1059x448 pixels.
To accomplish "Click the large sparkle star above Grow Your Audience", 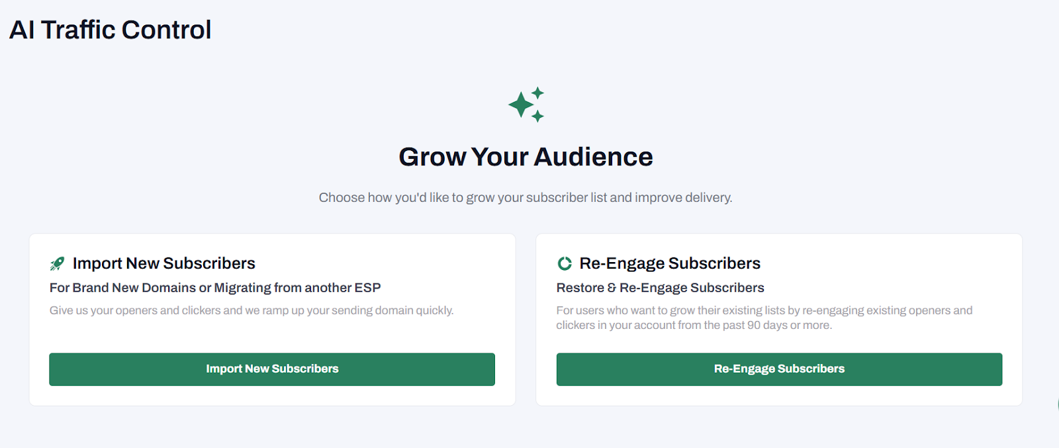I will 521,105.
